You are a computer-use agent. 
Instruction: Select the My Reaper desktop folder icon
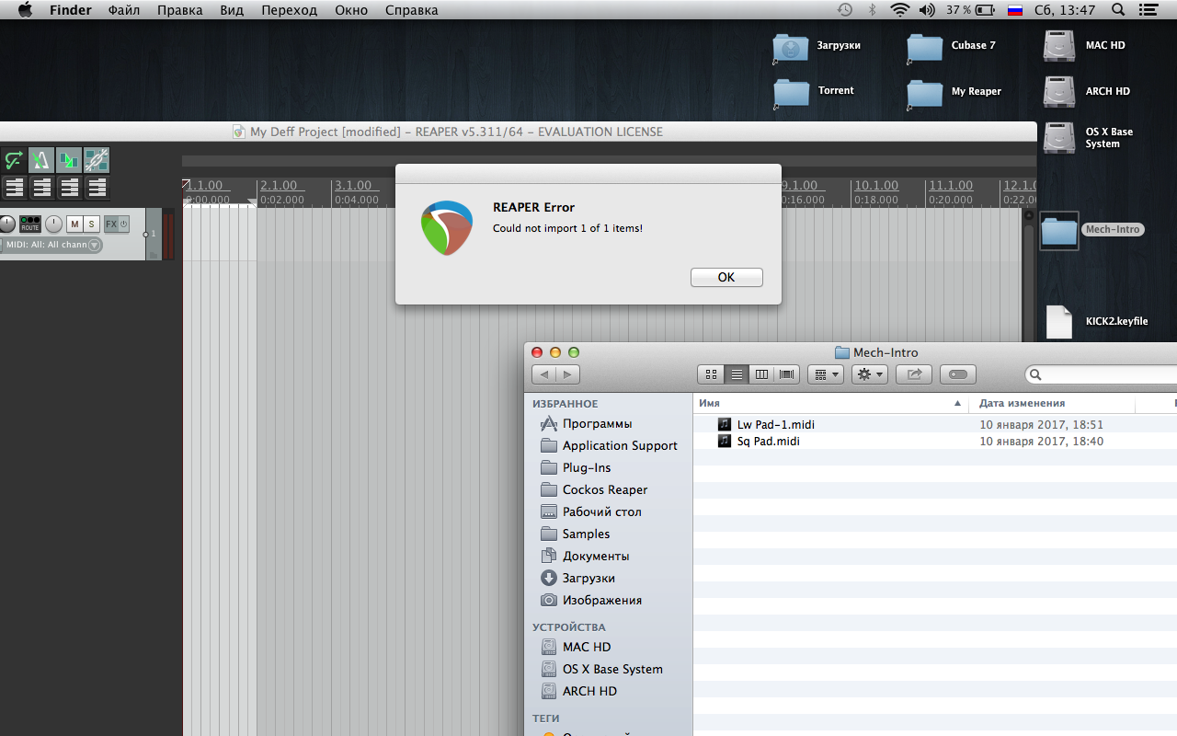(x=925, y=93)
